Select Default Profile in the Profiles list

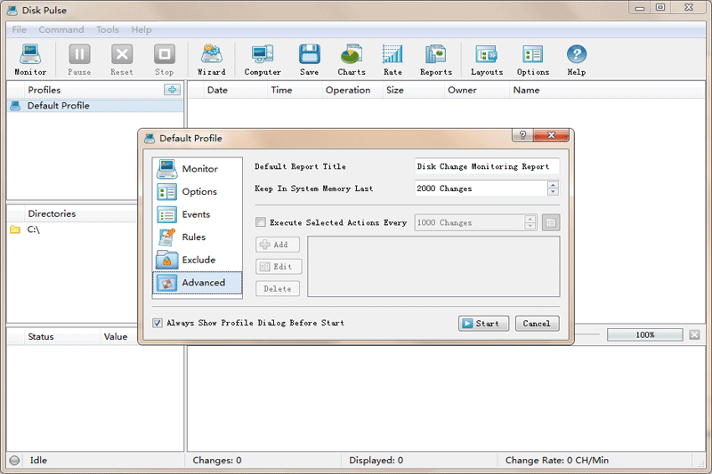tap(95, 106)
